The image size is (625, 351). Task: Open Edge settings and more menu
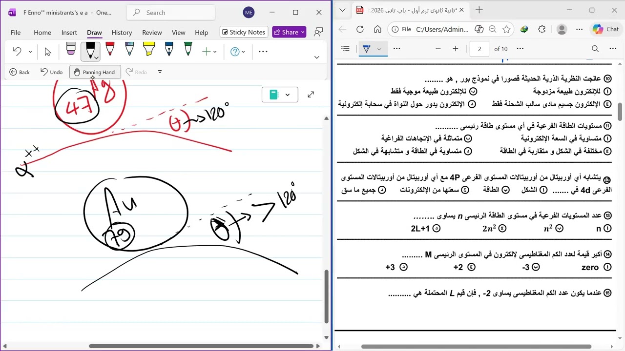[x=579, y=29]
